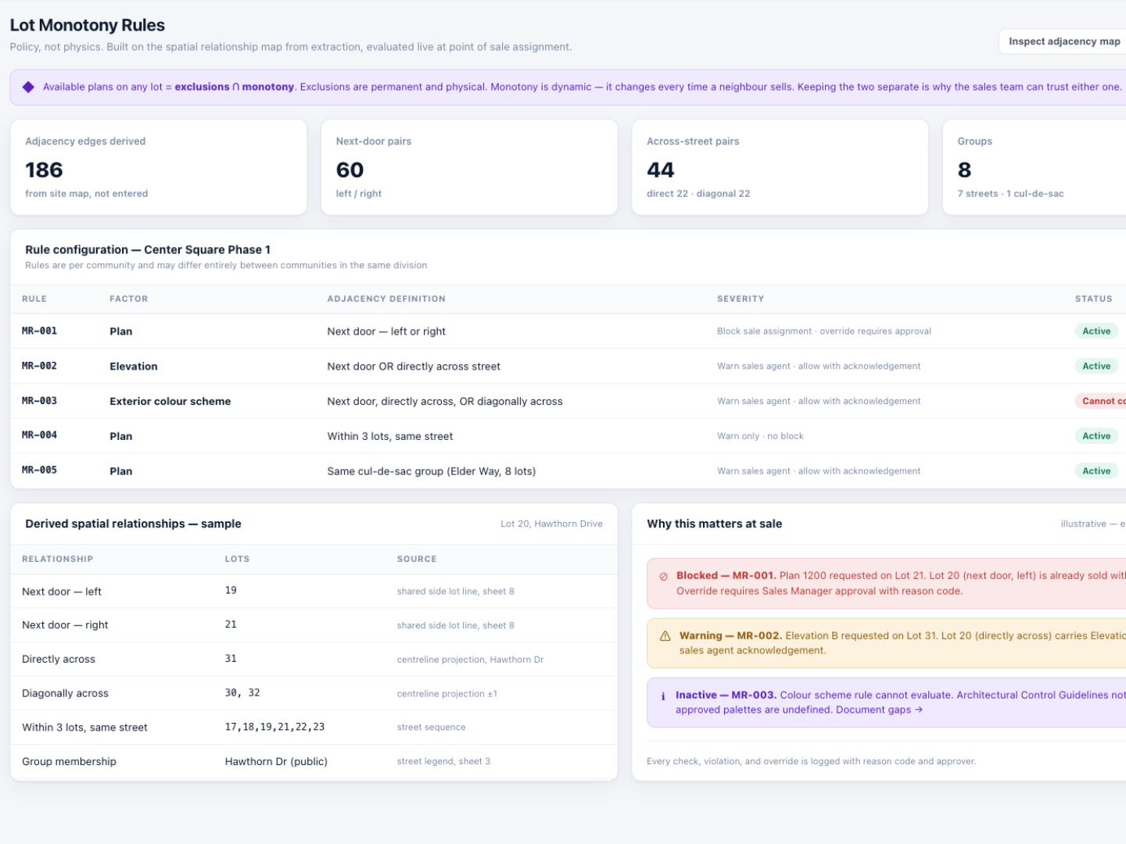Click the Adjacency edges derived value 186
The image size is (1126, 844).
coord(44,170)
